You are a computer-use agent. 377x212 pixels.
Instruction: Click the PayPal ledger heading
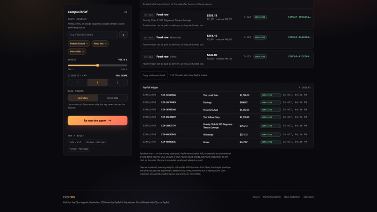pyautogui.click(x=150, y=88)
